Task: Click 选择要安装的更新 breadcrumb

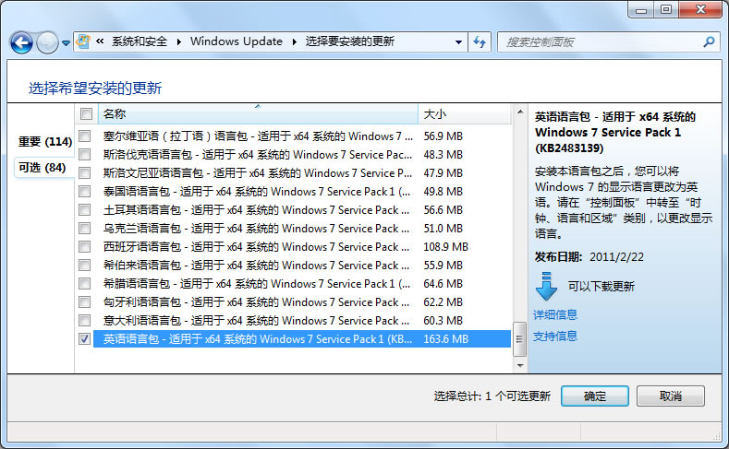Action: (349, 41)
